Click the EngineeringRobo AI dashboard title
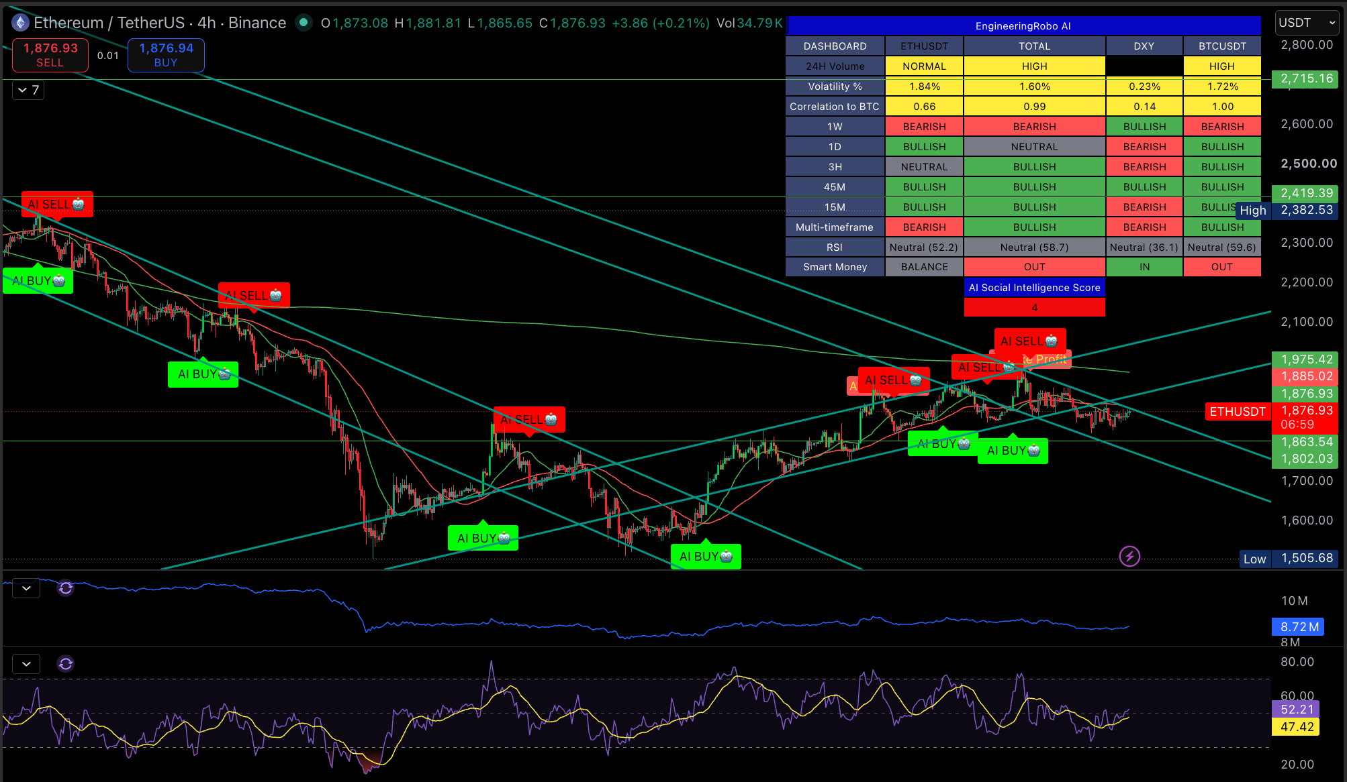The width and height of the screenshot is (1347, 782). coord(1023,26)
